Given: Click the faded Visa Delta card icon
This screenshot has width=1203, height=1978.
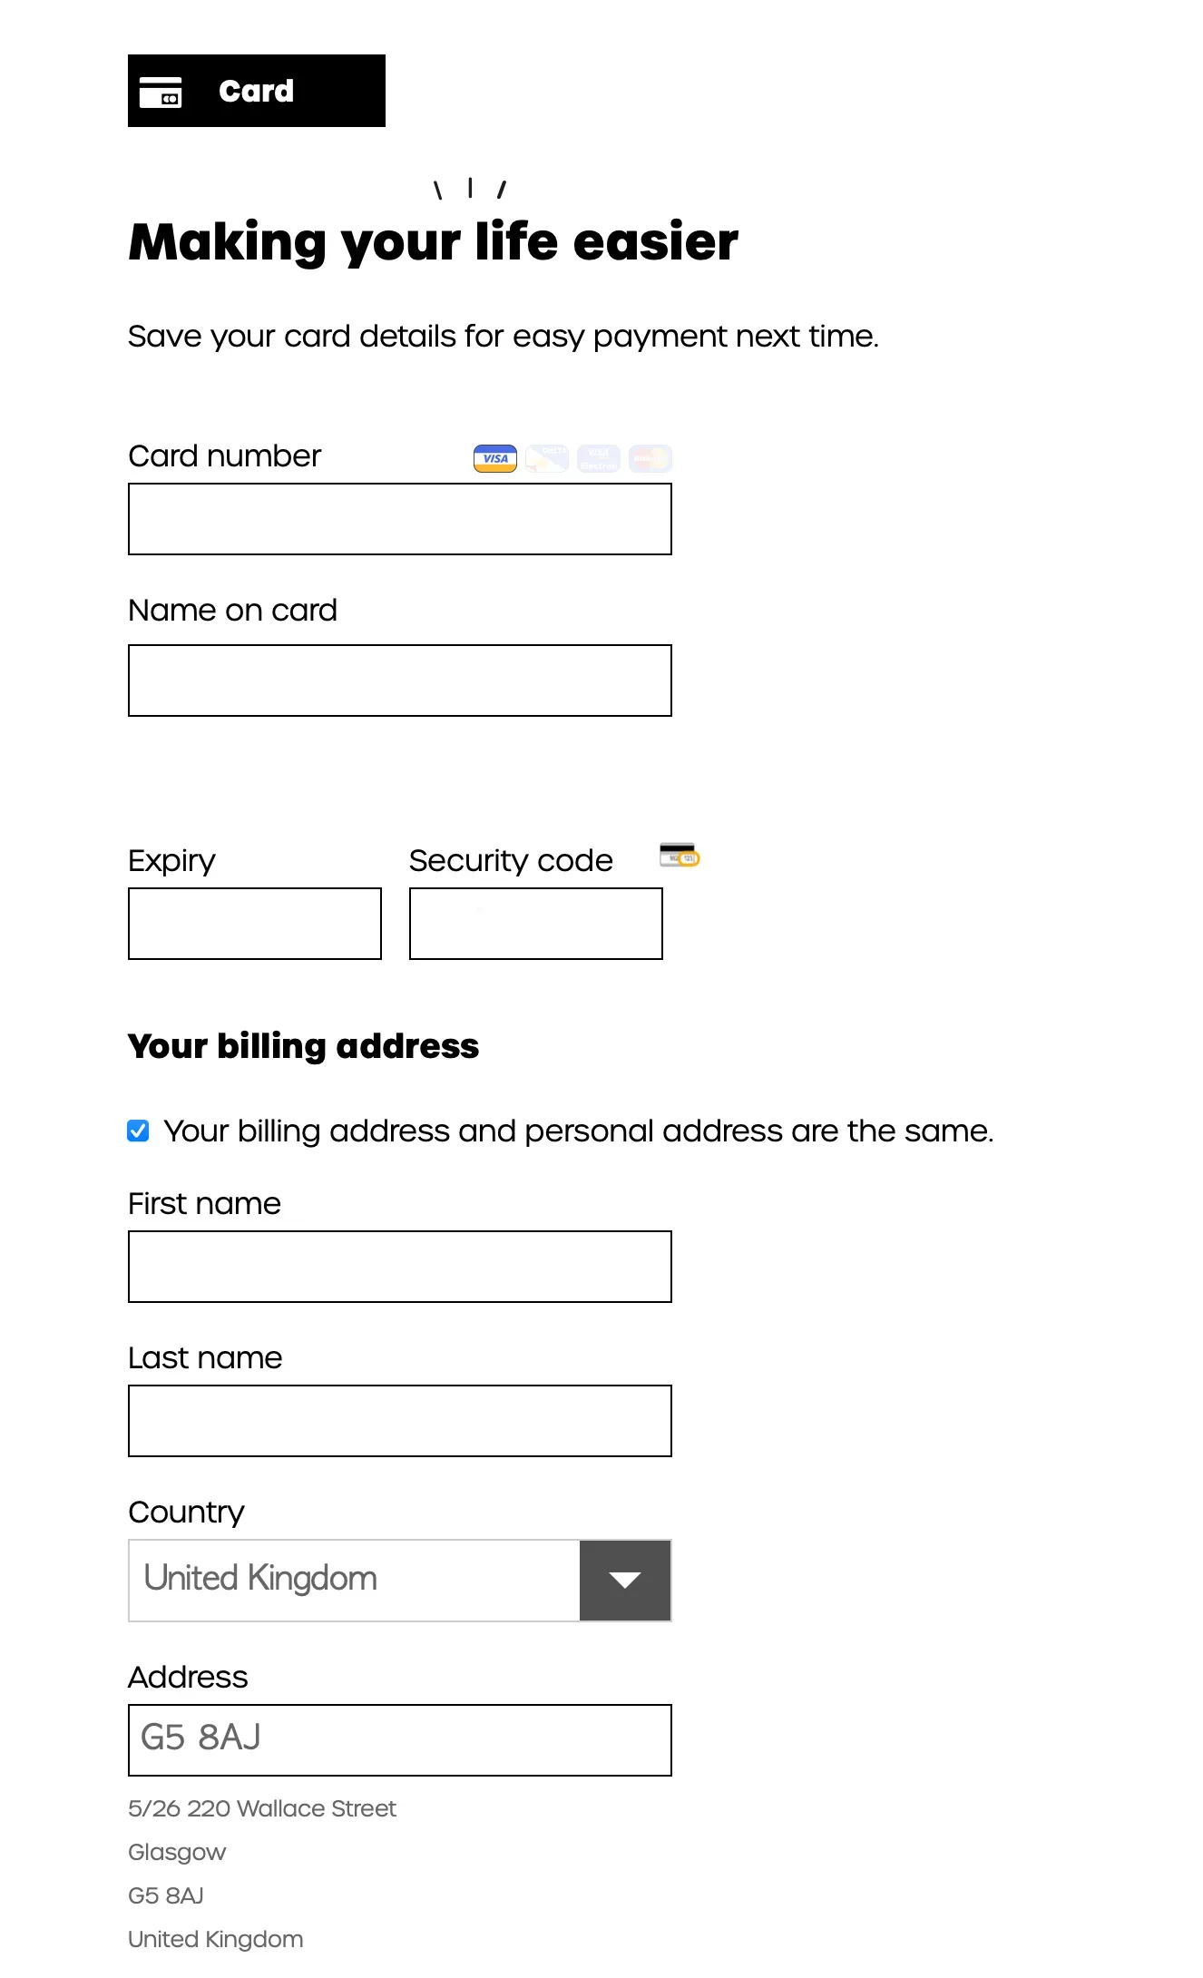Looking at the screenshot, I should (x=547, y=458).
